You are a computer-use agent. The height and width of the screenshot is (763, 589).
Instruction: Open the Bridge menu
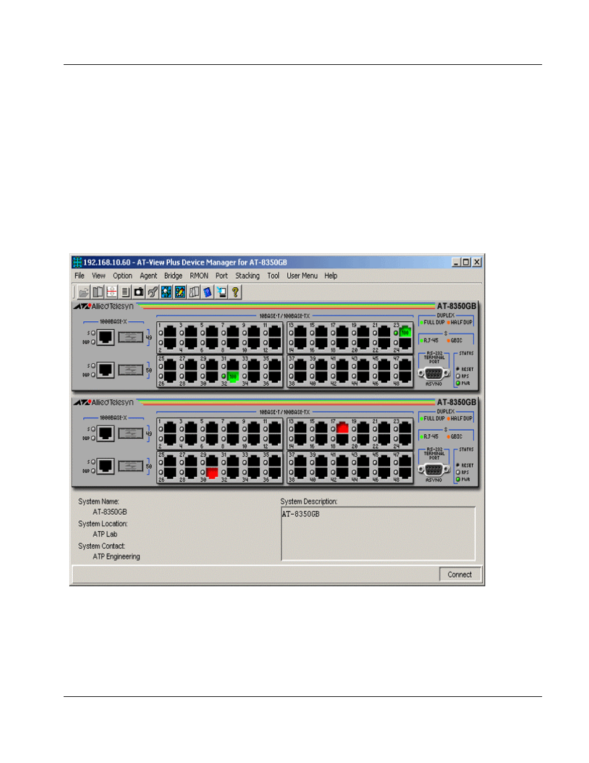(x=173, y=276)
